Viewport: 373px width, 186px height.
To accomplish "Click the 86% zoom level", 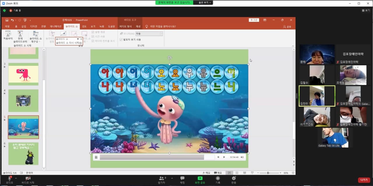I will (286, 173).
